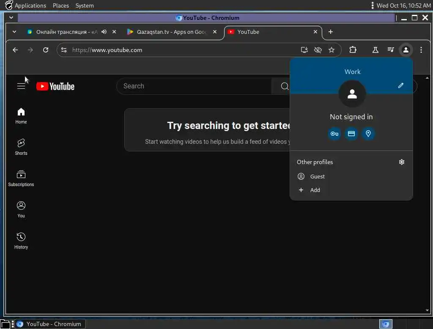
Task: Click the clock in top panel
Action: 403,5
